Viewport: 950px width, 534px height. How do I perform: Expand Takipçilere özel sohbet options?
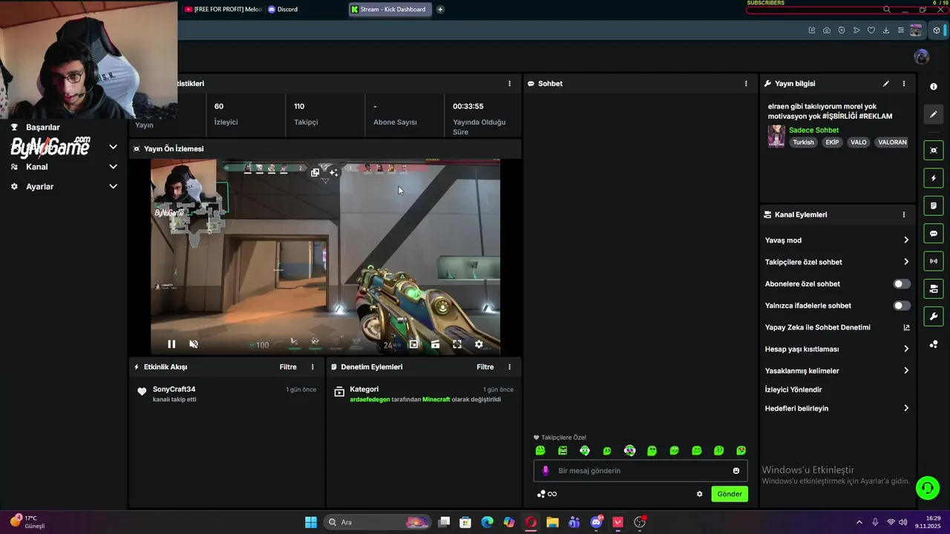point(836,262)
